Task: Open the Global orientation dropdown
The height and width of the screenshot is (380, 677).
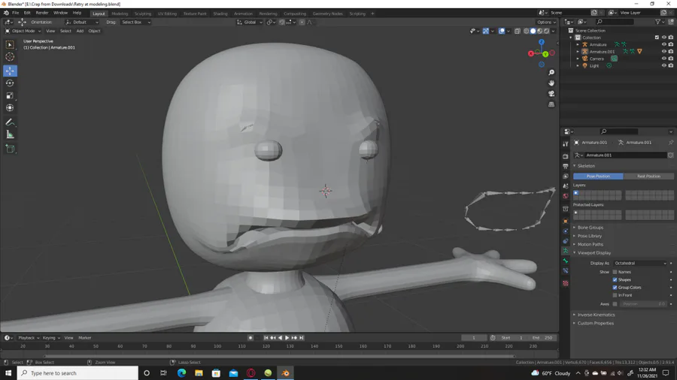Action: 250,22
